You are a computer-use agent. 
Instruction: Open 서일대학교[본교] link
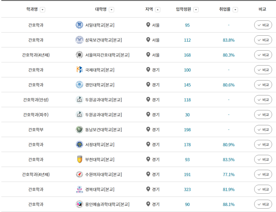coord(100,25)
